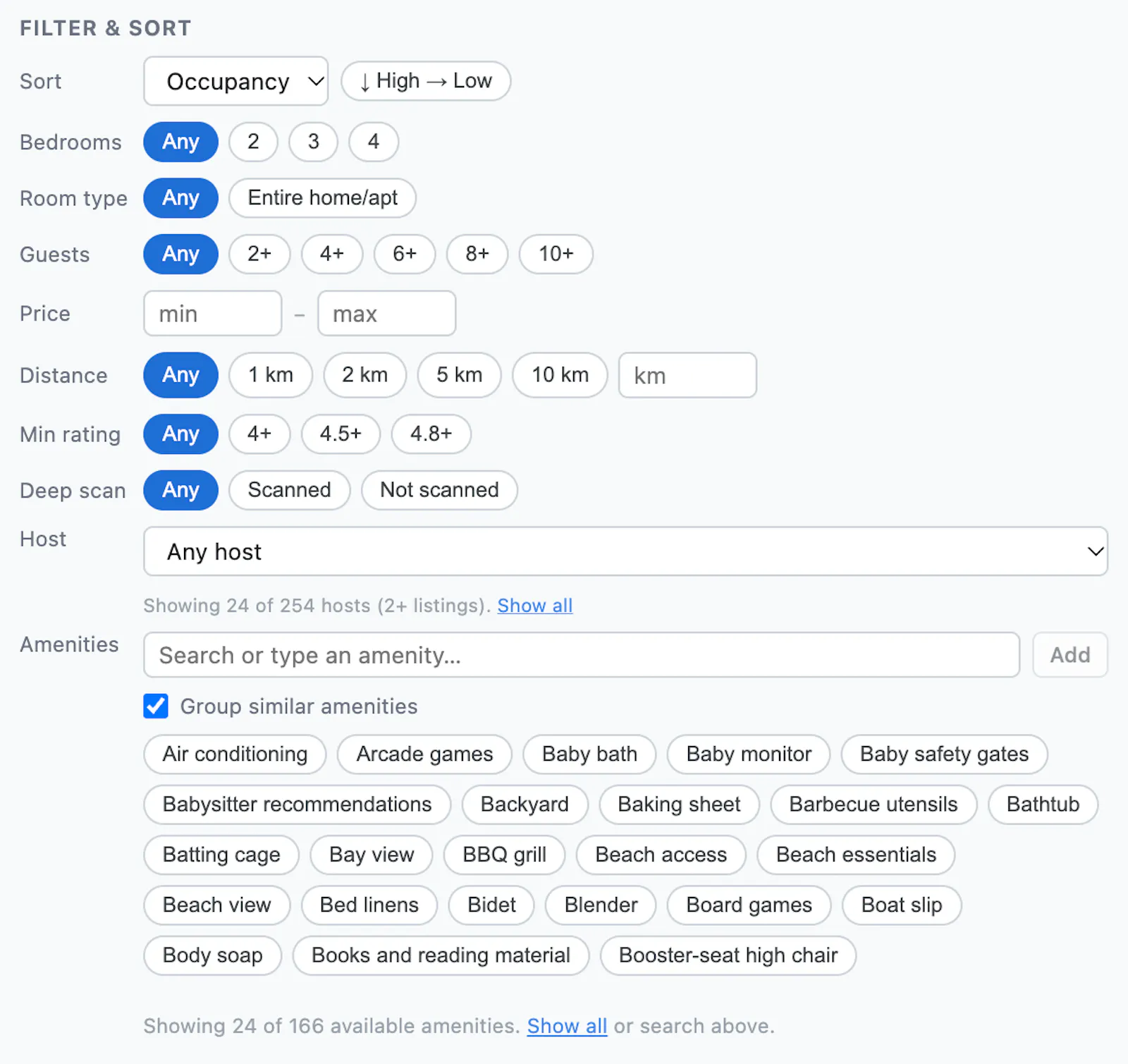
Task: Set distance to 10 km
Action: (560, 375)
